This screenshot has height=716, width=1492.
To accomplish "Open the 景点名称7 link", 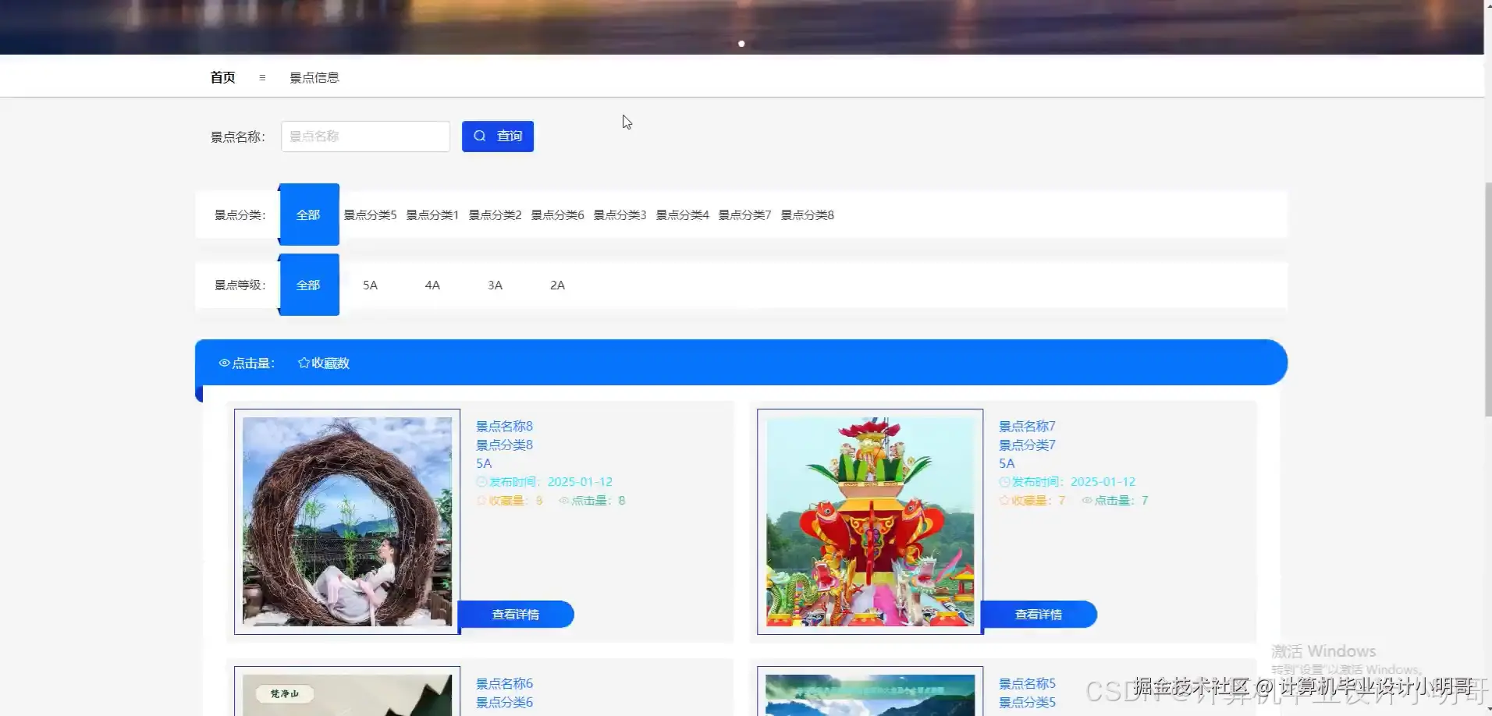I will [1026, 426].
